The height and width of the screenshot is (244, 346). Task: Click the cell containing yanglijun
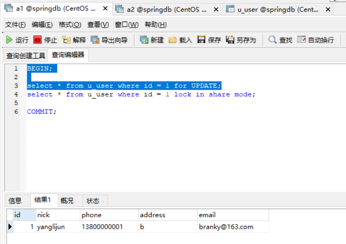tap(58, 227)
